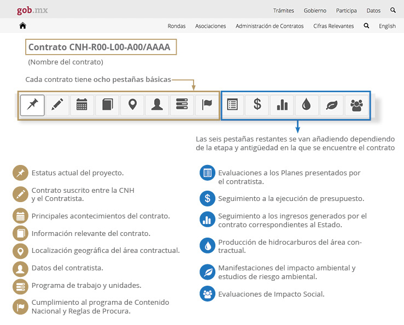Click 'Principales acontecimientos del contrato.' text
404x325 pixels.
[x=101, y=216]
